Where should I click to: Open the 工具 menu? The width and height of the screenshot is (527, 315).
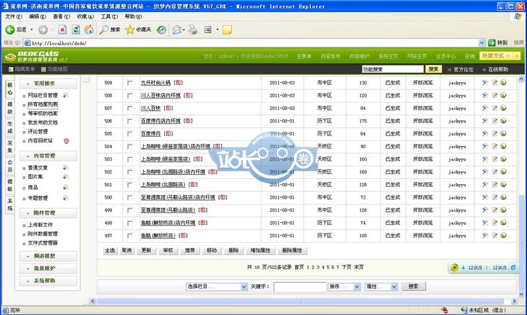tap(109, 16)
